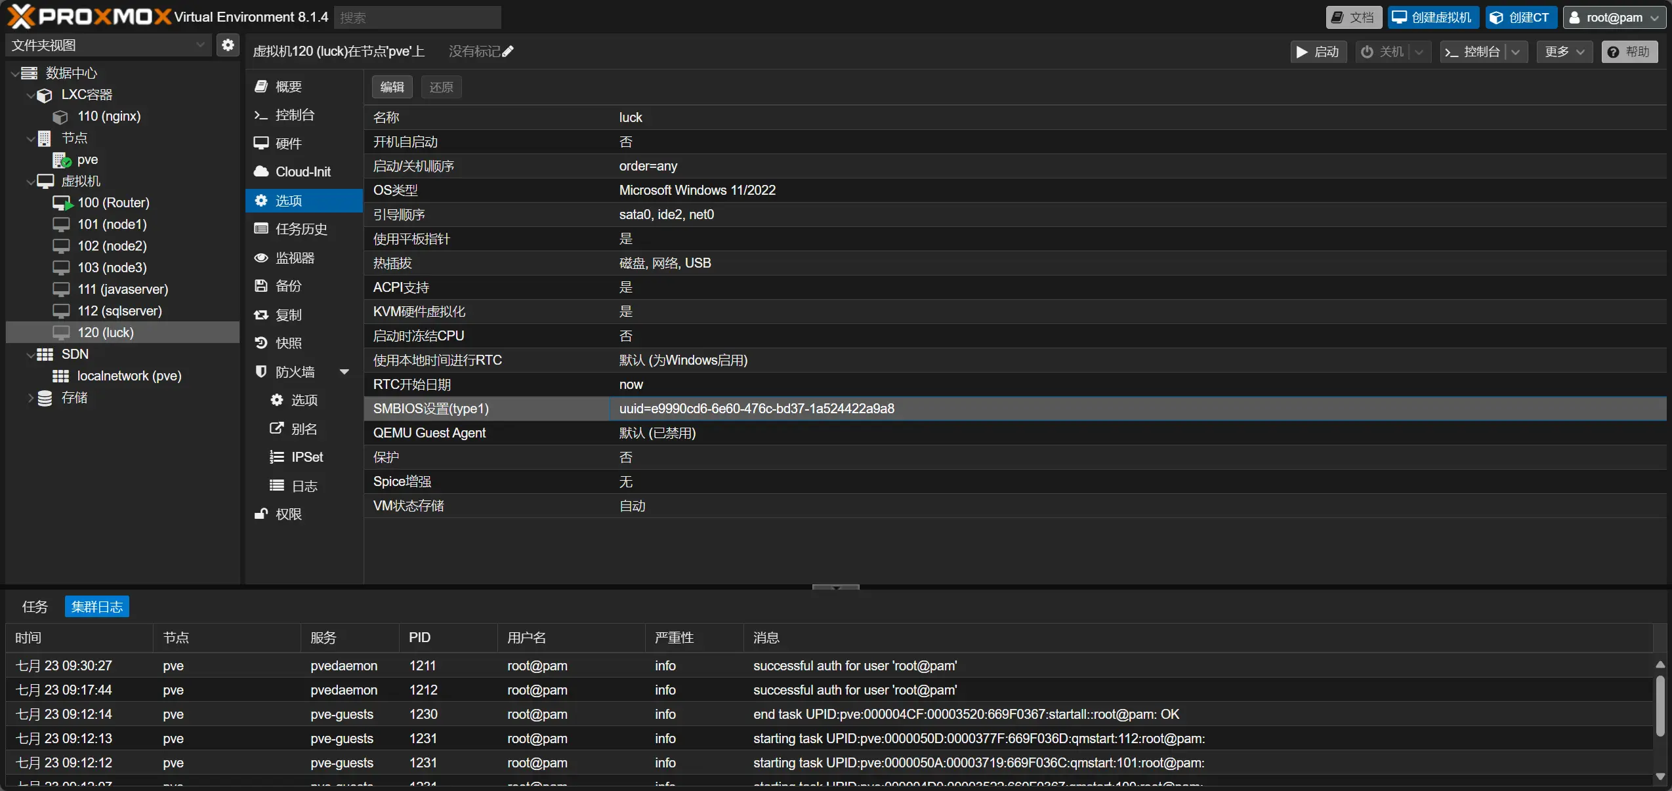Click the tree view settings gear icon
Viewport: 1672px width, 791px height.
[228, 45]
